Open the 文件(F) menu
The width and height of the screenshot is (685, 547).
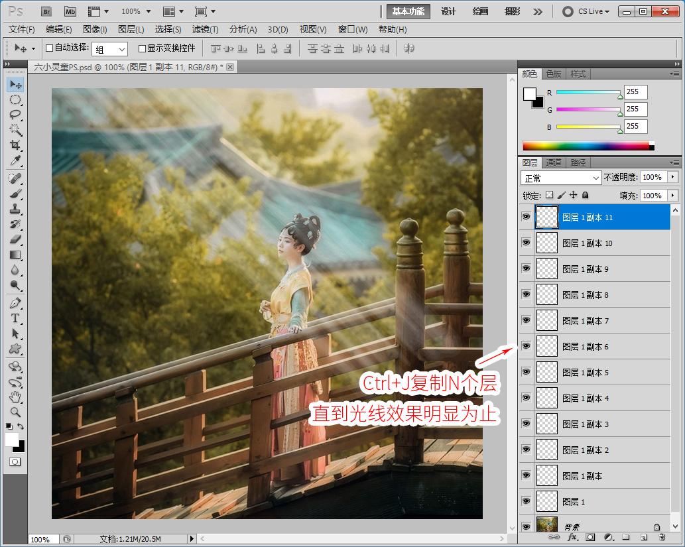click(x=22, y=29)
